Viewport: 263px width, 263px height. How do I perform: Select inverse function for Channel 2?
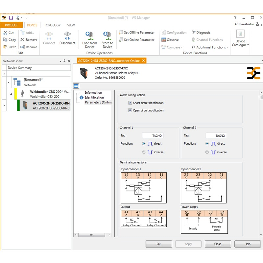pyautogui.click(x=207, y=152)
